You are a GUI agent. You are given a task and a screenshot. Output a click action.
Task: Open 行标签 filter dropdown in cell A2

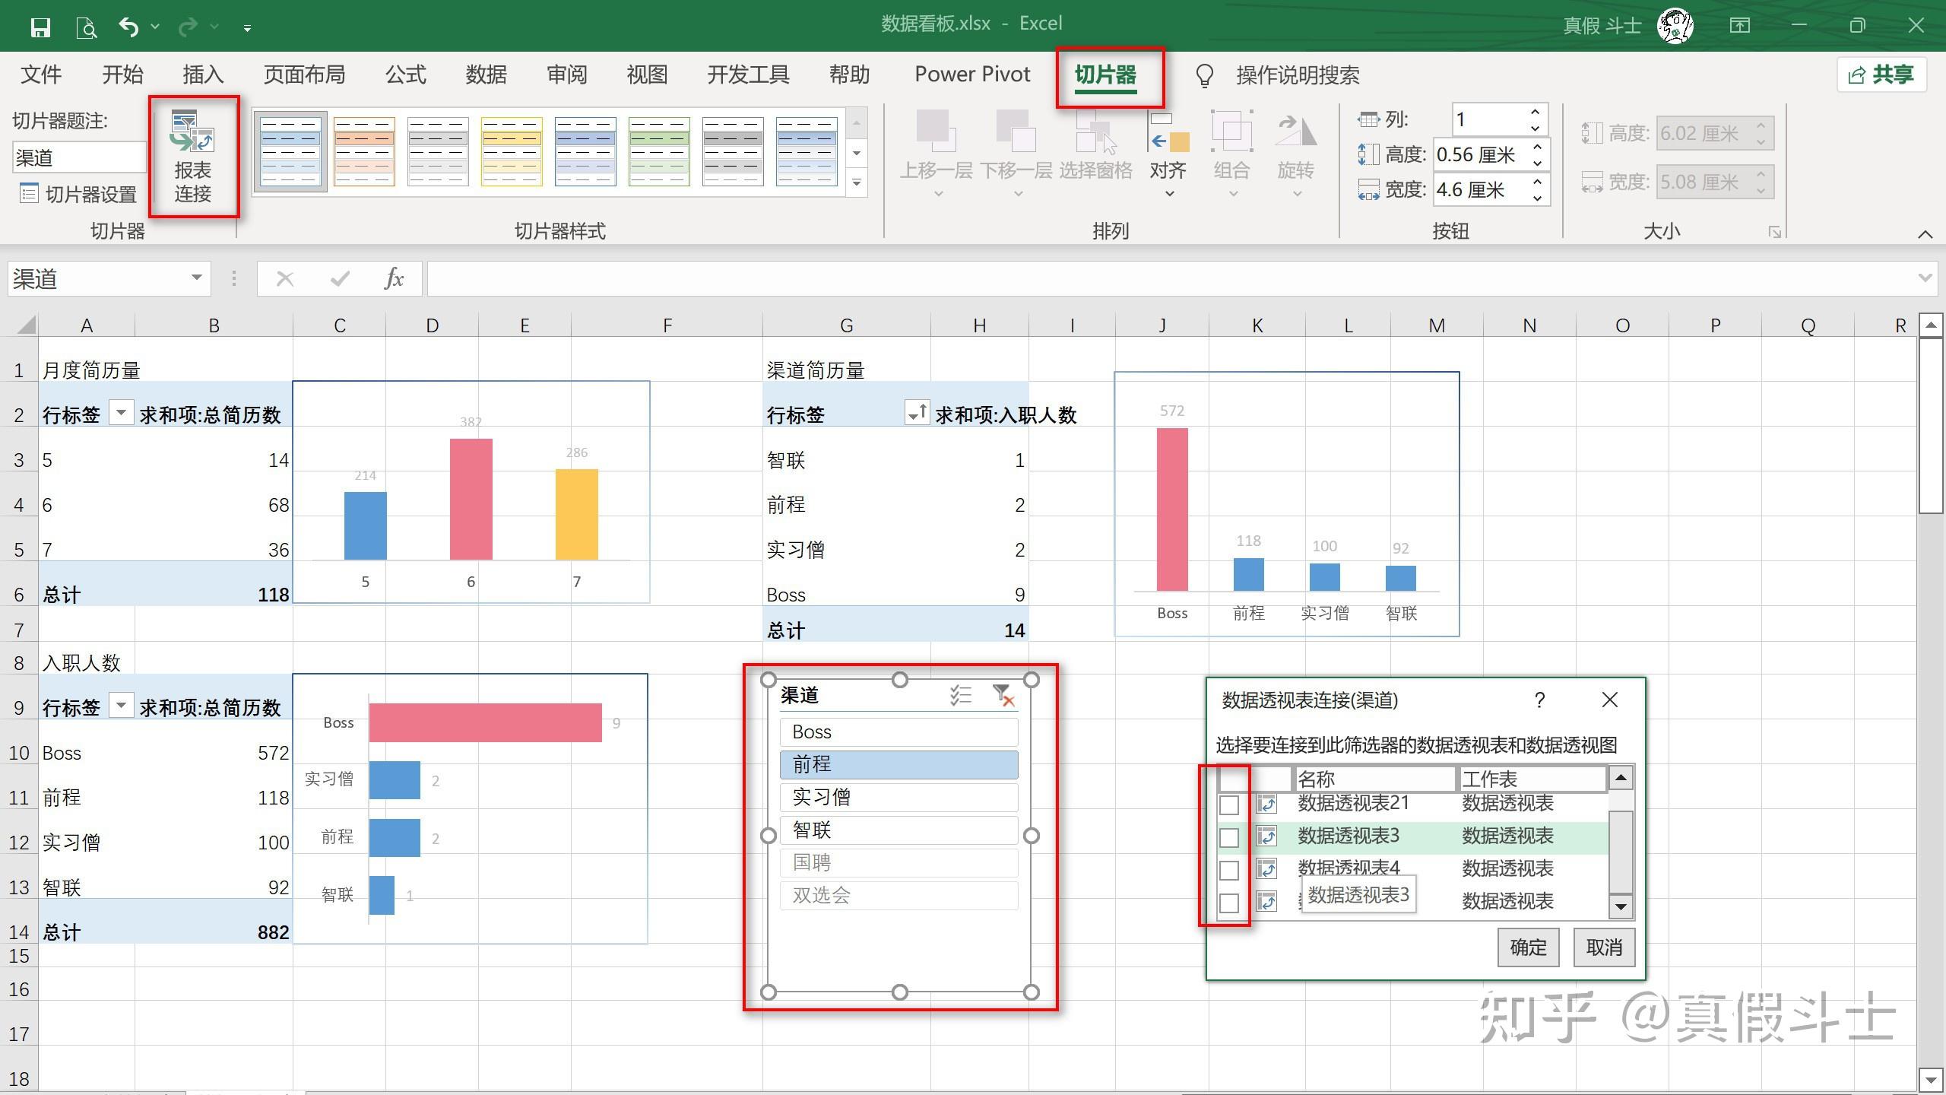pos(121,413)
